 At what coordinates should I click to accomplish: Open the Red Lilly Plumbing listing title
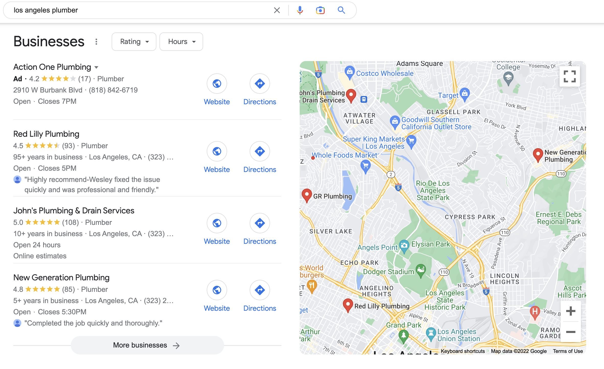click(46, 134)
